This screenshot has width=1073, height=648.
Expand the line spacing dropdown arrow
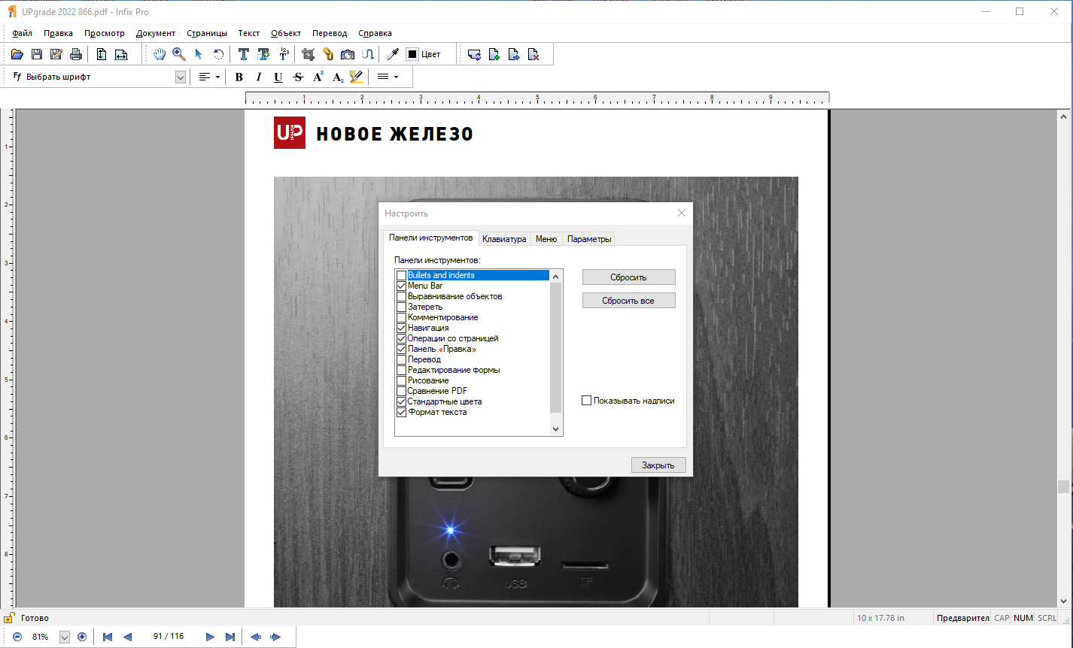[x=396, y=77]
